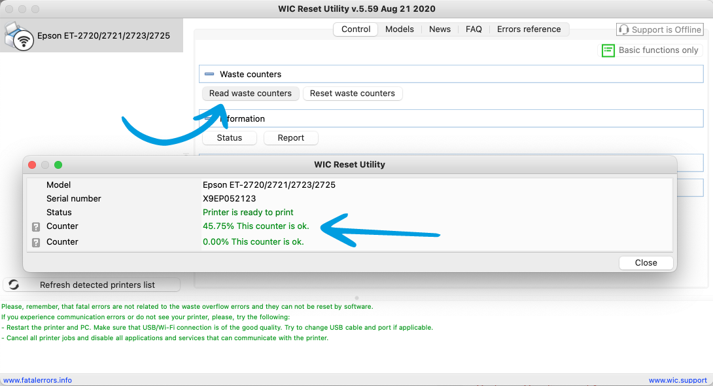Click the Report button
The image size is (713, 386).
(x=290, y=138)
